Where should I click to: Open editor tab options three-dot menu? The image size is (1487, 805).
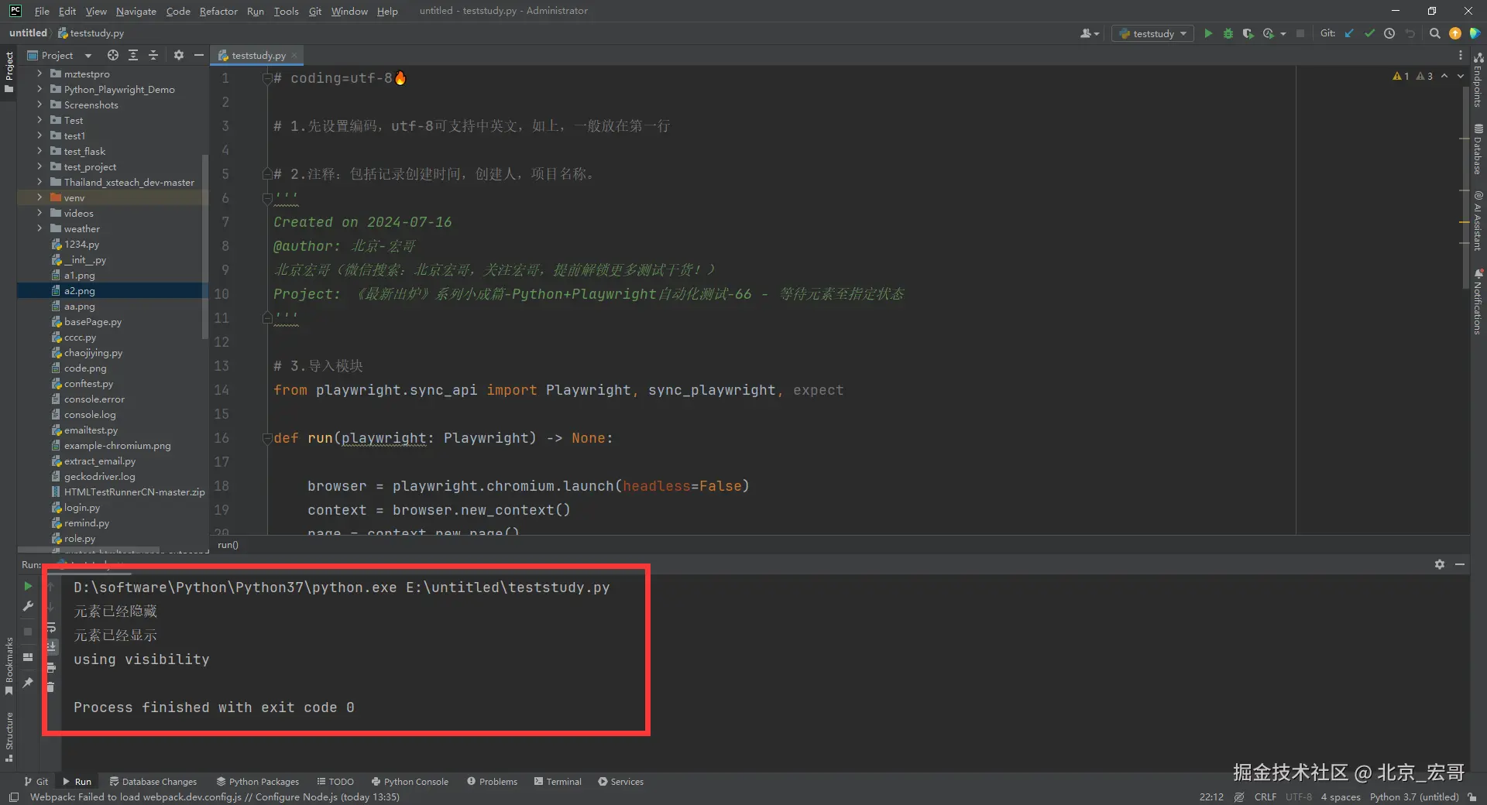point(1461,55)
